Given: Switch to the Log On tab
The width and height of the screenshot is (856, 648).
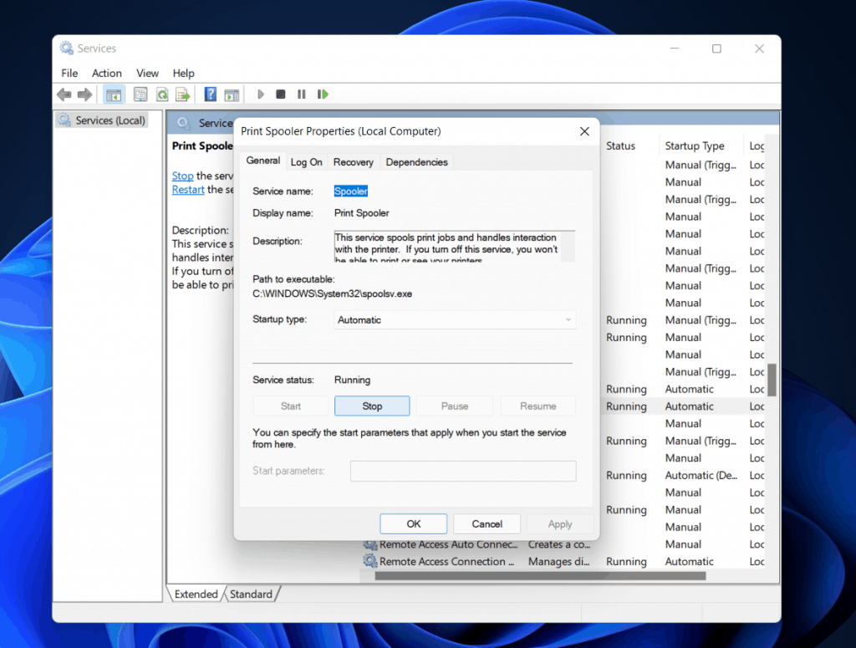Looking at the screenshot, I should pos(306,162).
